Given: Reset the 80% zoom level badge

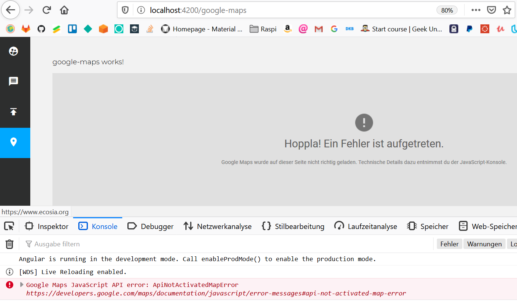Looking at the screenshot, I should [447, 10].
